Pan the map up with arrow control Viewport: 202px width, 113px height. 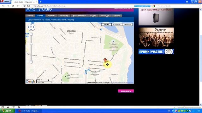tap(31, 25)
